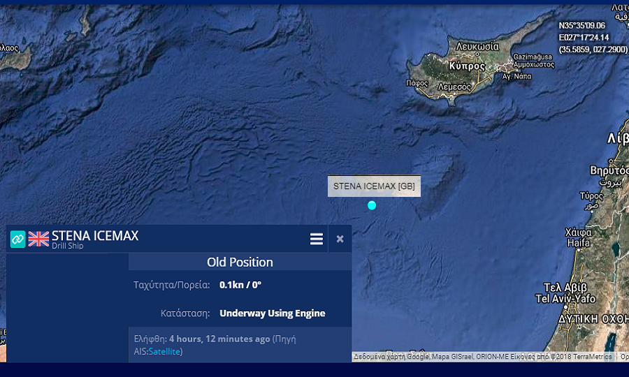Click the teal chain-link icon beside the flag
629x377 pixels.
(17, 239)
